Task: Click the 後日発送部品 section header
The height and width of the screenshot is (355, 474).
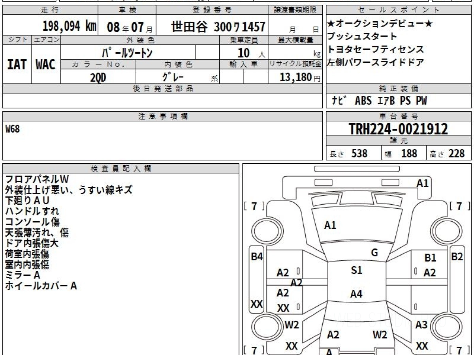Action: pyautogui.click(x=163, y=89)
